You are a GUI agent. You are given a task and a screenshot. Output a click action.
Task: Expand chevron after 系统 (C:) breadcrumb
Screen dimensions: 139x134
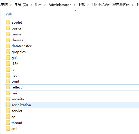31,5
